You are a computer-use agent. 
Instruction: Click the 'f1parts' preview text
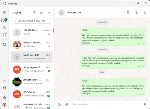[x=27, y=34]
